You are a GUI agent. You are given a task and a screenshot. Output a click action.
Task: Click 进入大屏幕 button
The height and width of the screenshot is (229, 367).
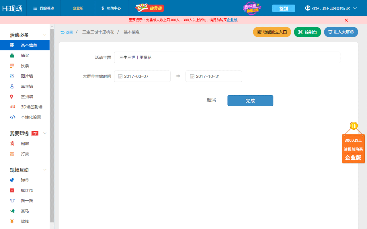(x=341, y=32)
